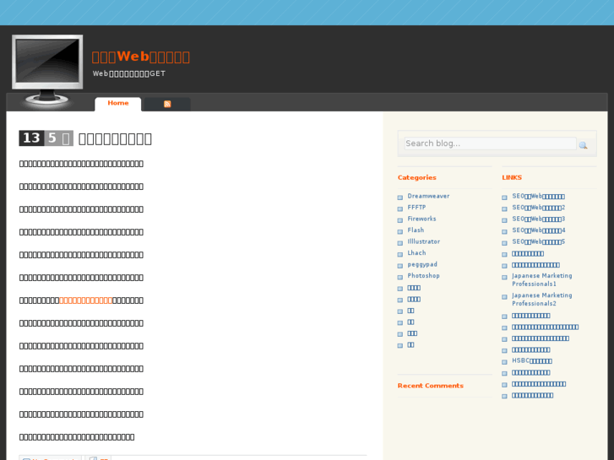Open the Lhach category link
This screenshot has width=614, height=460.
416,253
